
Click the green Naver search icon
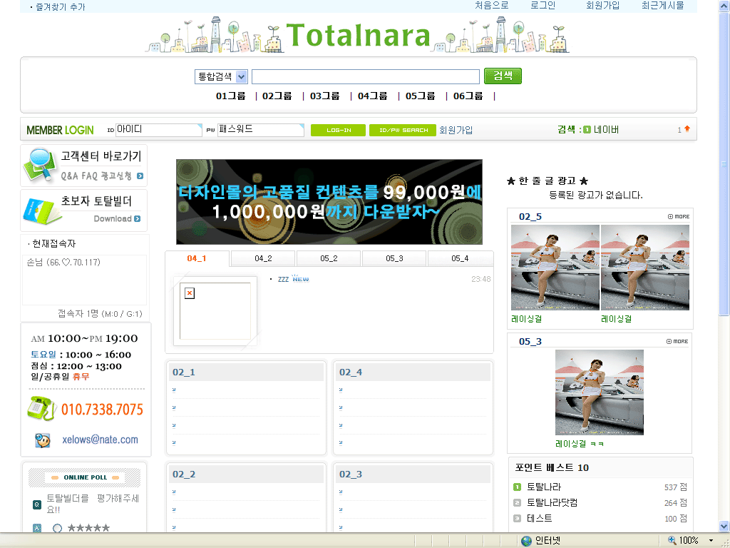[x=587, y=130]
